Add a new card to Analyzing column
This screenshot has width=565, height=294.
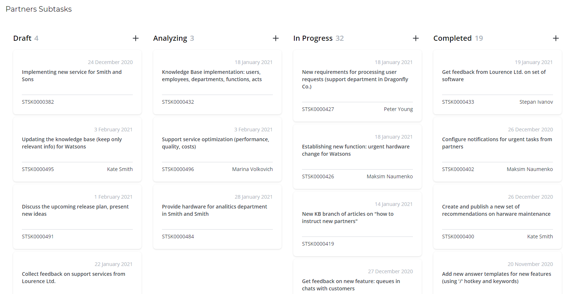(x=276, y=38)
